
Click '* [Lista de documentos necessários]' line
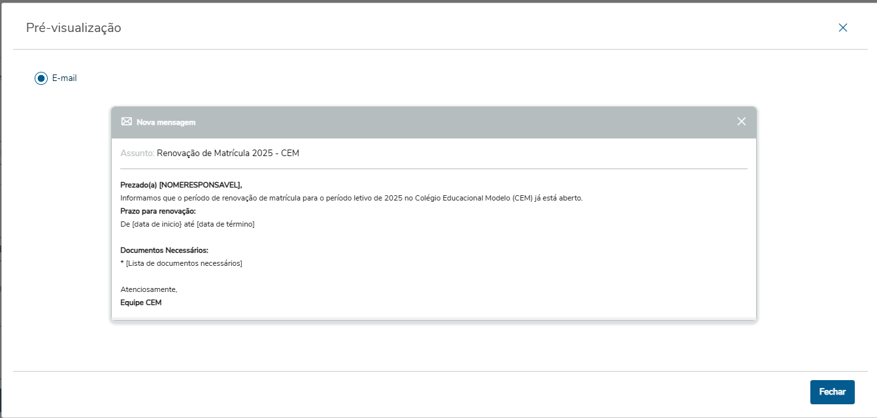coord(181,263)
